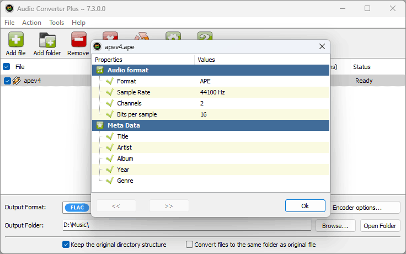
Task: Click the File column header label
Action: tap(20, 67)
